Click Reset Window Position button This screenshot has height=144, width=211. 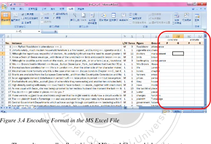pyautogui.click(x=159, y=23)
